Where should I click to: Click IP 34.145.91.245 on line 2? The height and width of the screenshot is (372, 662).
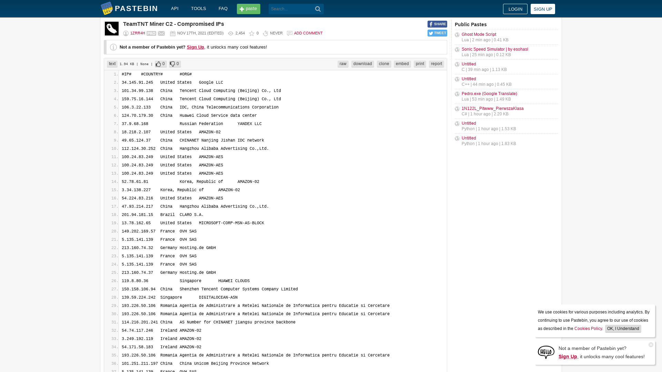137,83
